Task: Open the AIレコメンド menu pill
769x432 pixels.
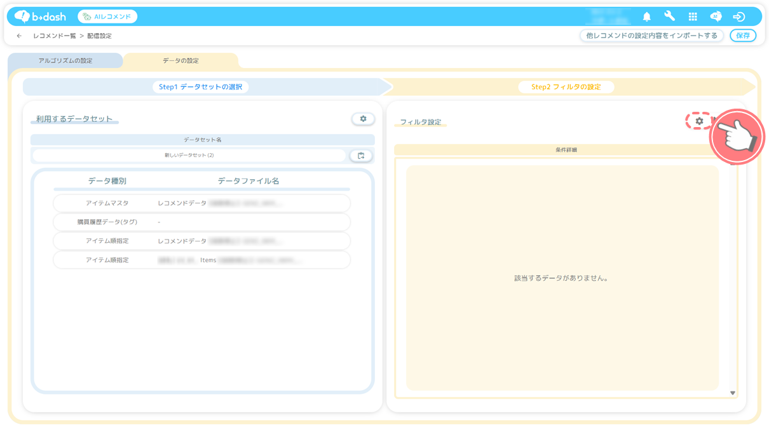Action: pyautogui.click(x=107, y=17)
